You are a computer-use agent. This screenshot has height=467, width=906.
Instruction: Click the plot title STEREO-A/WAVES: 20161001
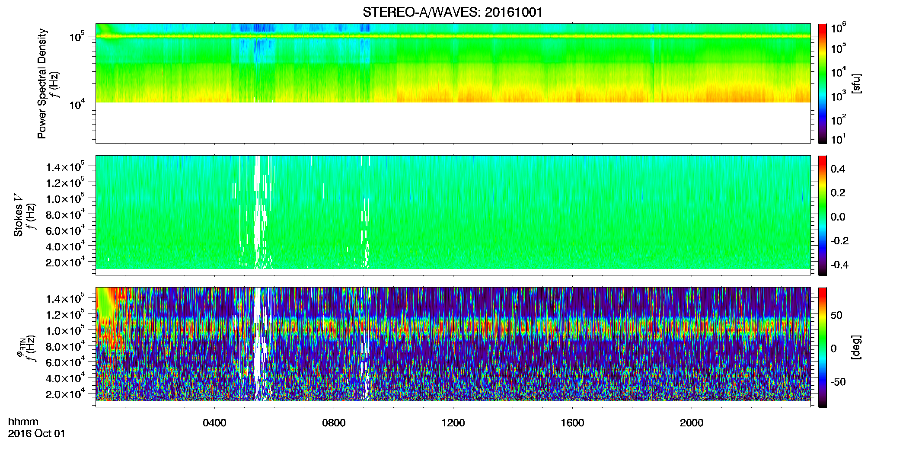click(x=453, y=13)
